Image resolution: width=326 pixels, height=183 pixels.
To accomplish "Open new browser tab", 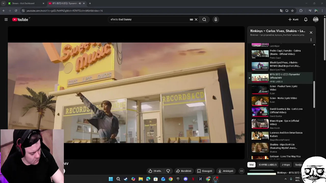I will (90, 3).
